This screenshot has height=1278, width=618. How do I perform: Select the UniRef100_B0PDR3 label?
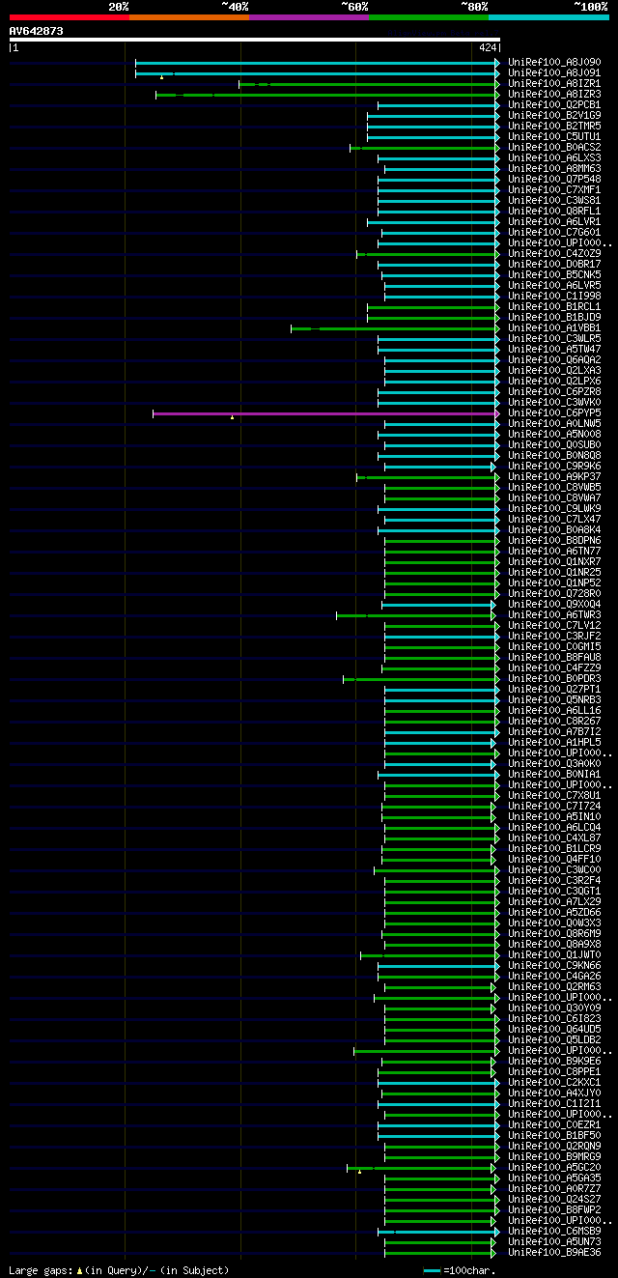(x=554, y=679)
